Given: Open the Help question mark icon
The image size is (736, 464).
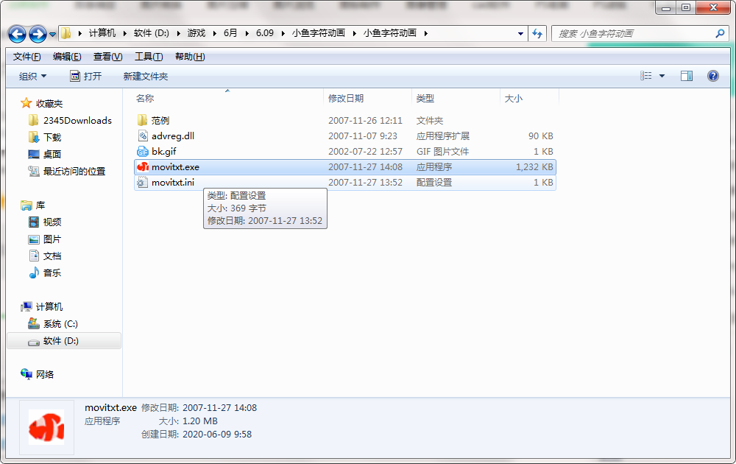Looking at the screenshot, I should 712,76.
